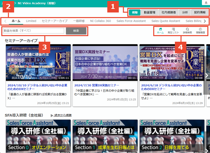Select the 一般研修 category tab

[x=79, y=21]
